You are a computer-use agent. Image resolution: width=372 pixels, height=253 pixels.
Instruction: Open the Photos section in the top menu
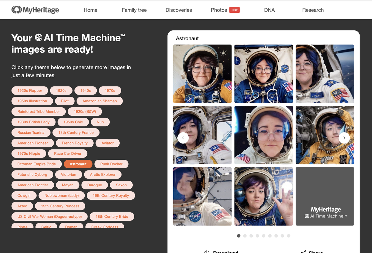(x=219, y=10)
